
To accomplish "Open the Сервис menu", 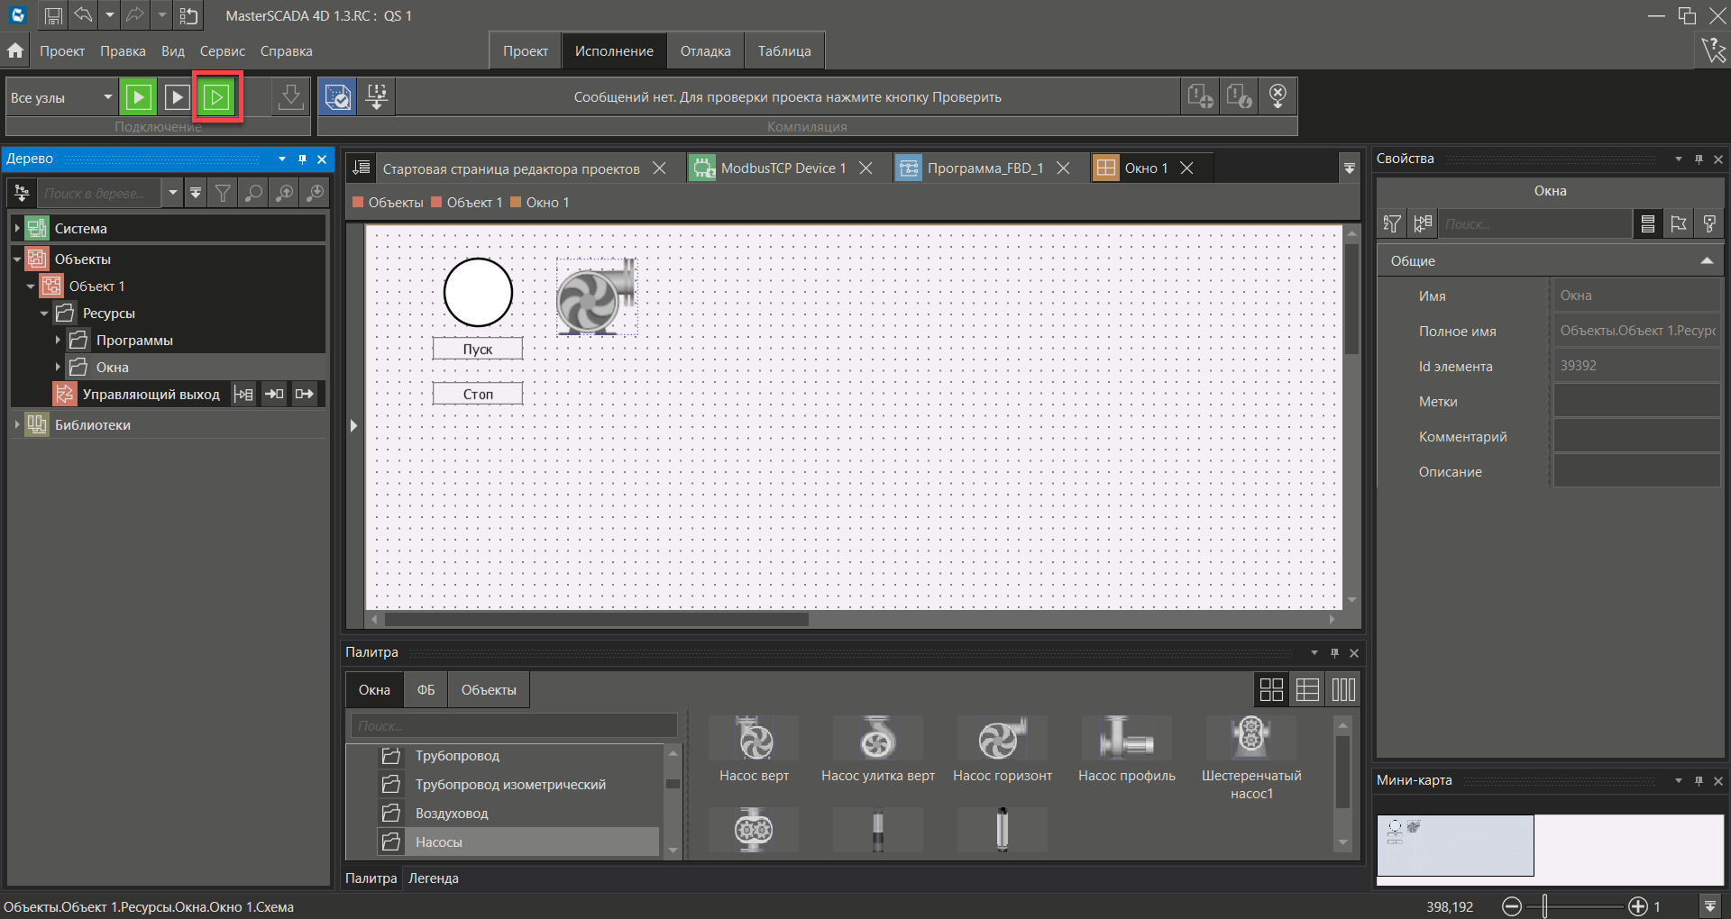I will (222, 51).
